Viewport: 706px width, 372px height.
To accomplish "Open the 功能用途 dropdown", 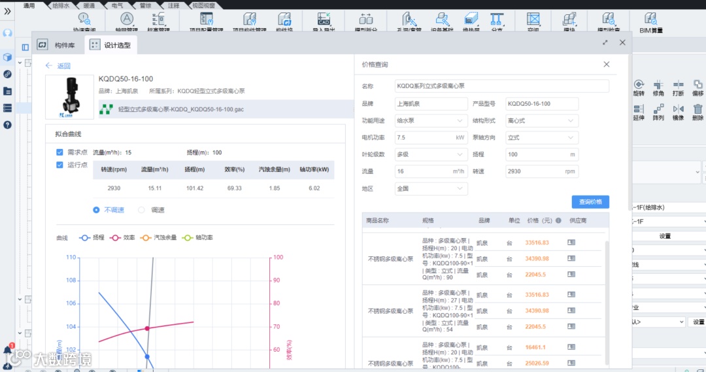I will tap(431, 121).
